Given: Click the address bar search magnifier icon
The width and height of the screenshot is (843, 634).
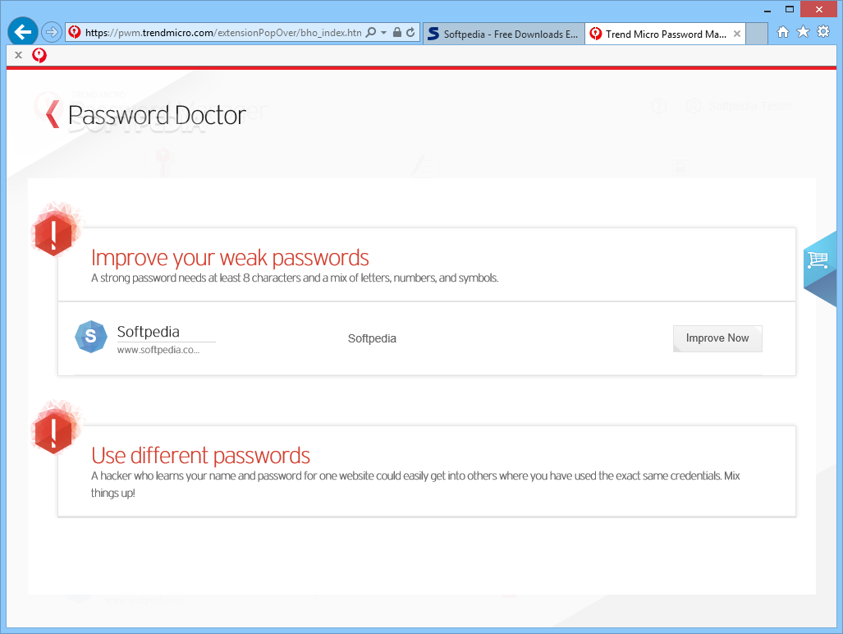Looking at the screenshot, I should click(371, 32).
